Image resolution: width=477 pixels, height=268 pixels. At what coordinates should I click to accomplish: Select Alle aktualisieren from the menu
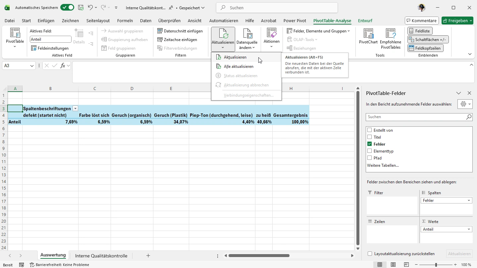tap(238, 67)
